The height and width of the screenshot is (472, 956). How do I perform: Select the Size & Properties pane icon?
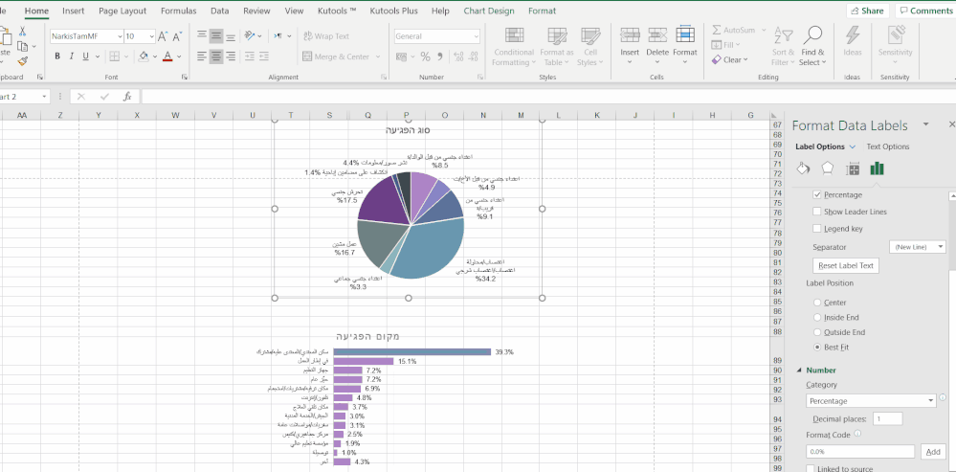(853, 169)
